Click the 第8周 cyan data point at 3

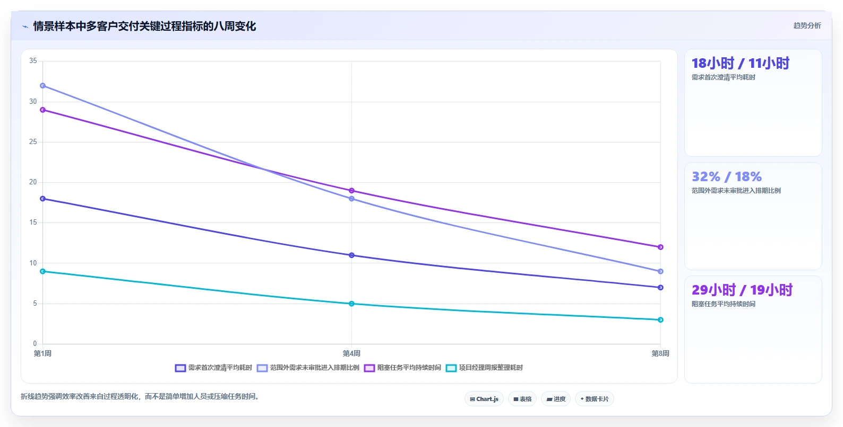(x=660, y=320)
